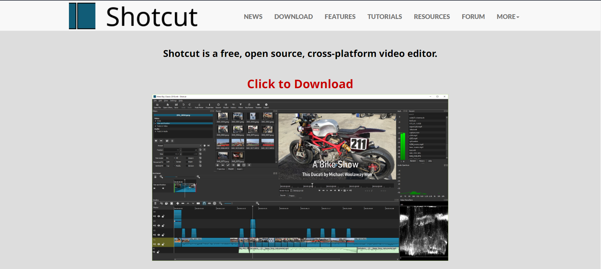Mute track V3 with its speaker icon
The image size is (601, 269).
[x=154, y=226]
